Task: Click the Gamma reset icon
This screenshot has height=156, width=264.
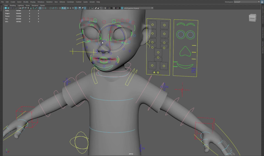Action: pyautogui.click(x=114, y=8)
